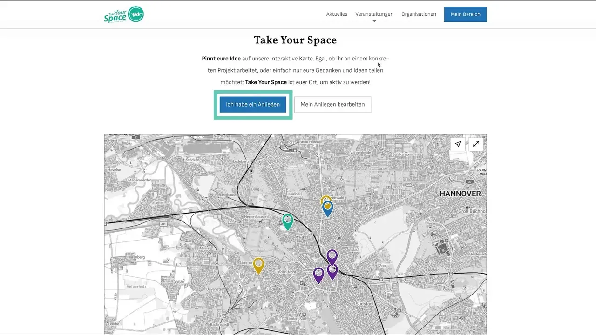Viewport: 596px width, 335px height.
Task: Click the Take Your Space logo
Action: (x=124, y=14)
